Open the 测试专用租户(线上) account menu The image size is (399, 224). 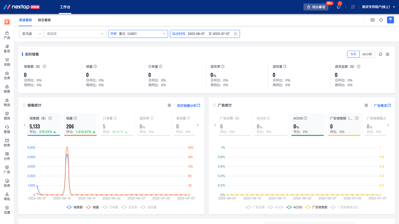(x=378, y=7)
